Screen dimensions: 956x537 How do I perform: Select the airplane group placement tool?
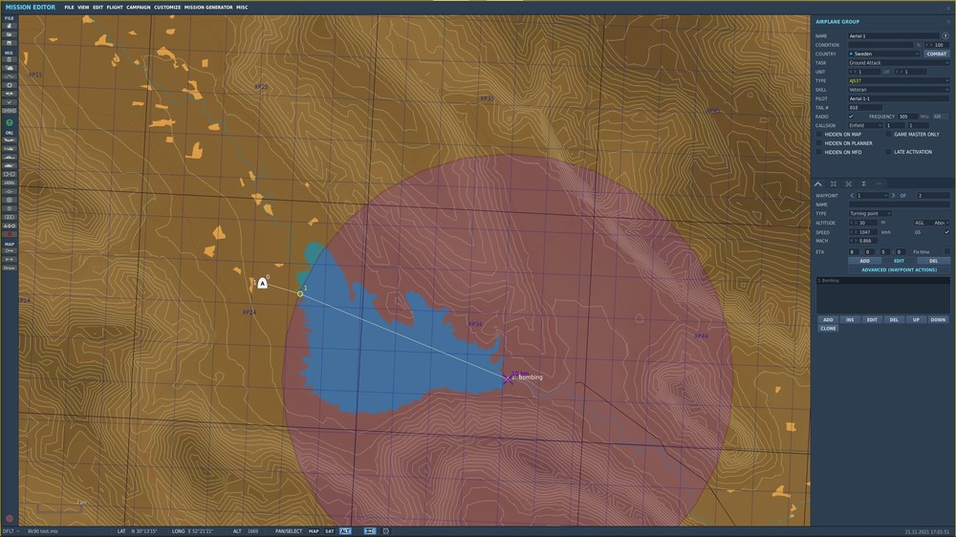click(10, 140)
